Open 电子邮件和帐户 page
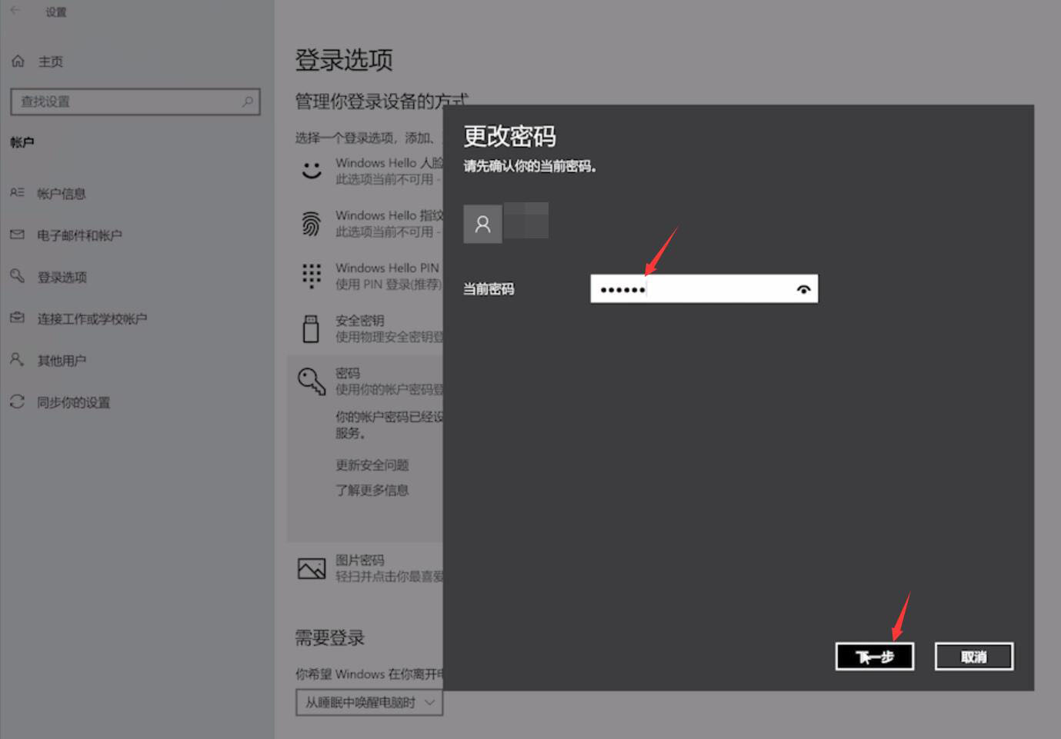The height and width of the screenshot is (739, 1061). tap(79, 235)
